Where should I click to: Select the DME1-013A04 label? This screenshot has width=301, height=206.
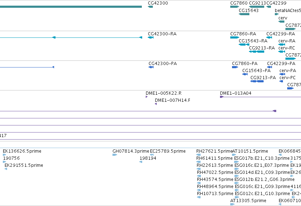[236, 93]
